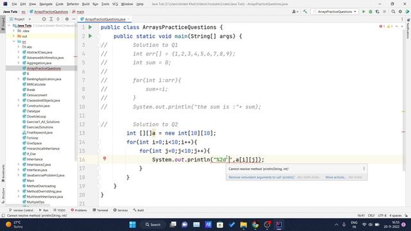The width and height of the screenshot is (411, 231).
Task: Click 4 spaces indent setting
Action: point(396,216)
